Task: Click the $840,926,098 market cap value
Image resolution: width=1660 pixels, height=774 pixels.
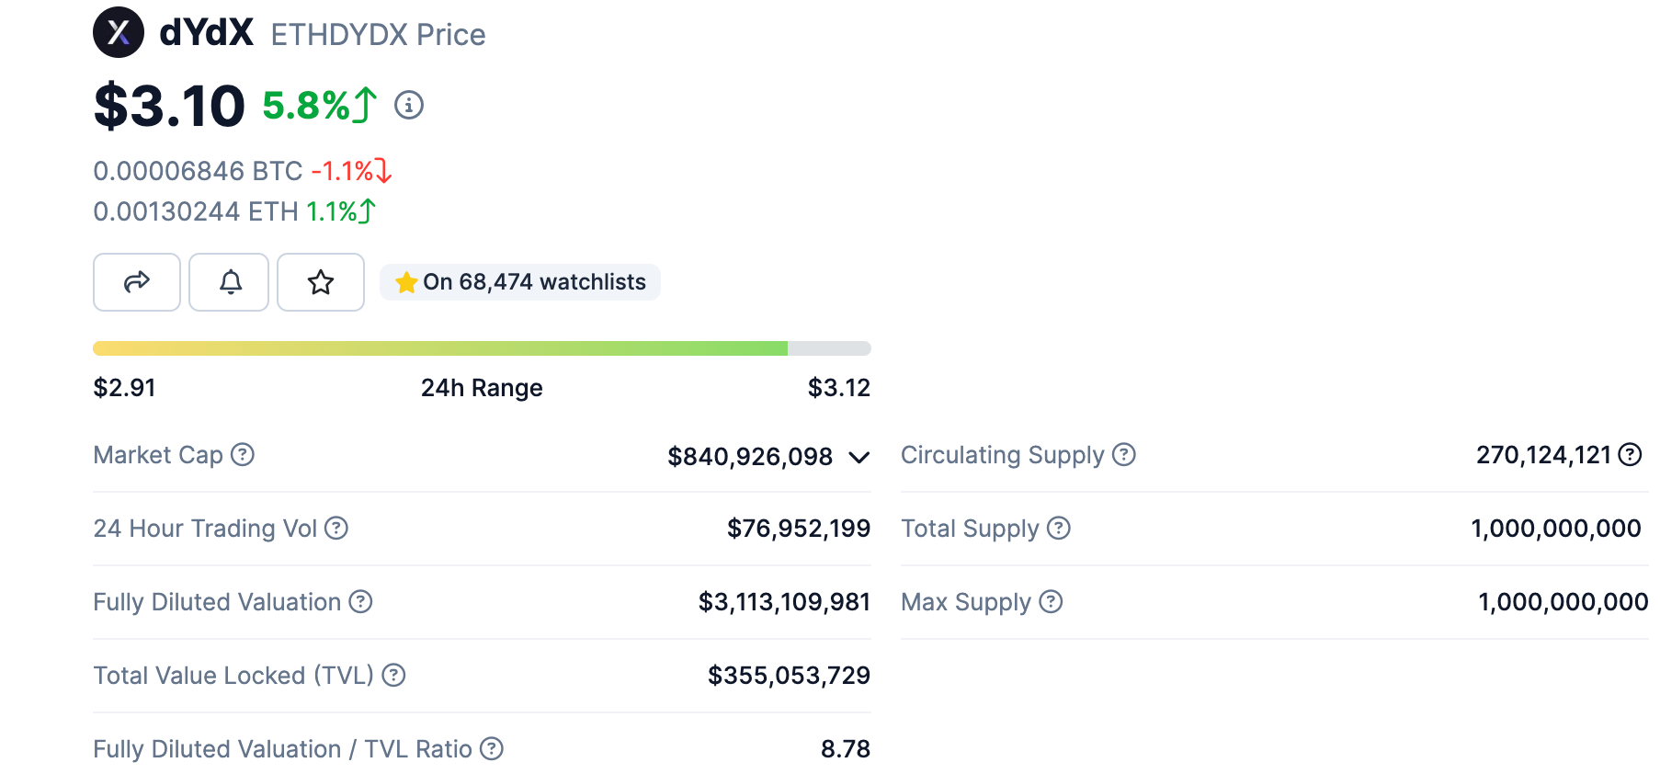Action: [x=750, y=457]
